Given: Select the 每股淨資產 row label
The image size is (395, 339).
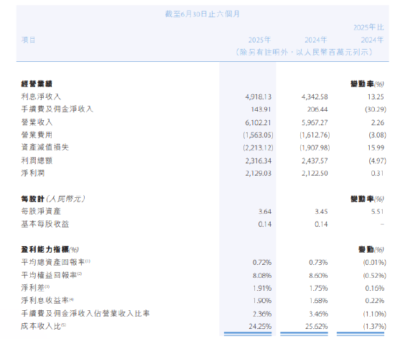Looking at the screenshot, I should pyautogui.click(x=41, y=212).
